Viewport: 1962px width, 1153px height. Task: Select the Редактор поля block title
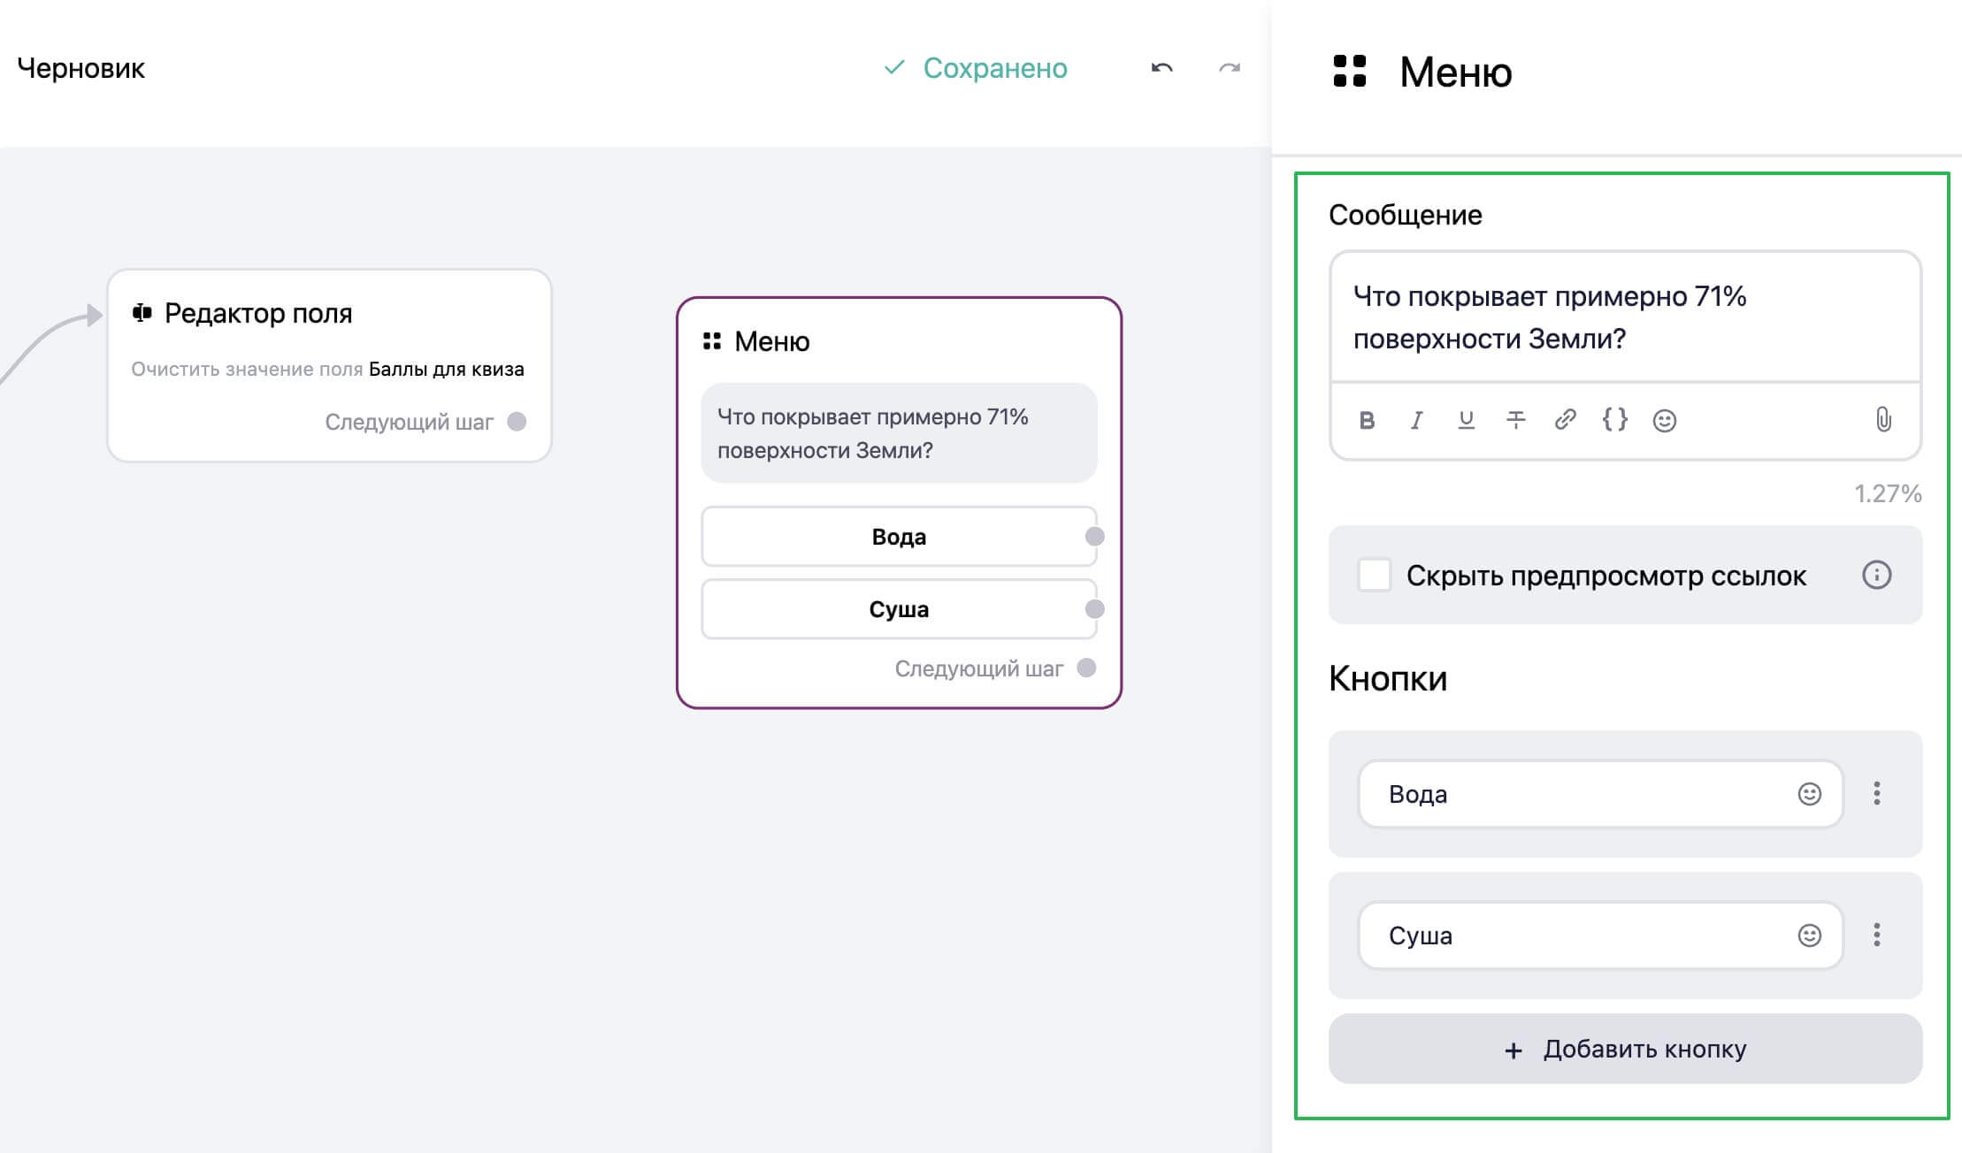258,313
